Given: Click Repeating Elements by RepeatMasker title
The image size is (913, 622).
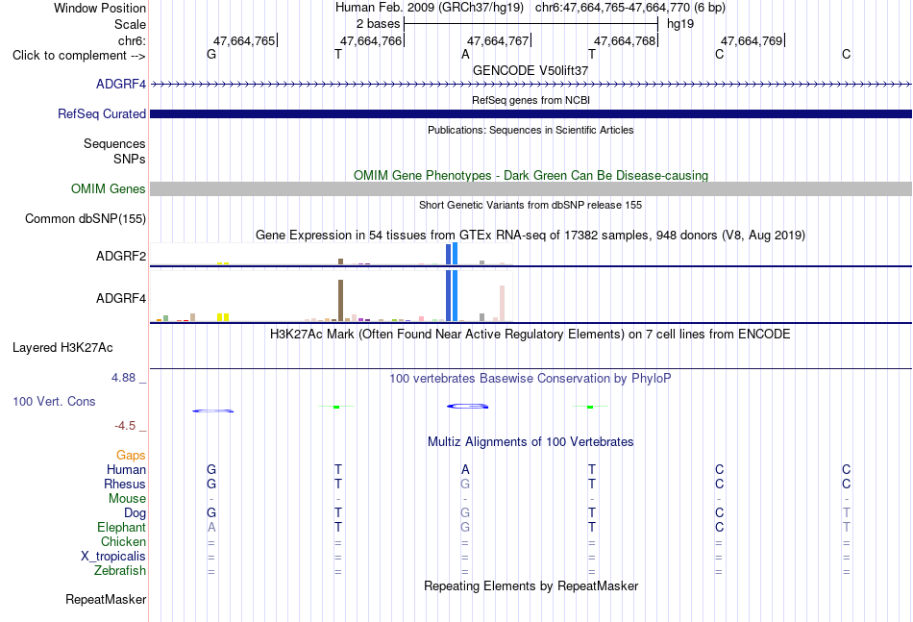Looking at the screenshot, I should [x=531, y=585].
